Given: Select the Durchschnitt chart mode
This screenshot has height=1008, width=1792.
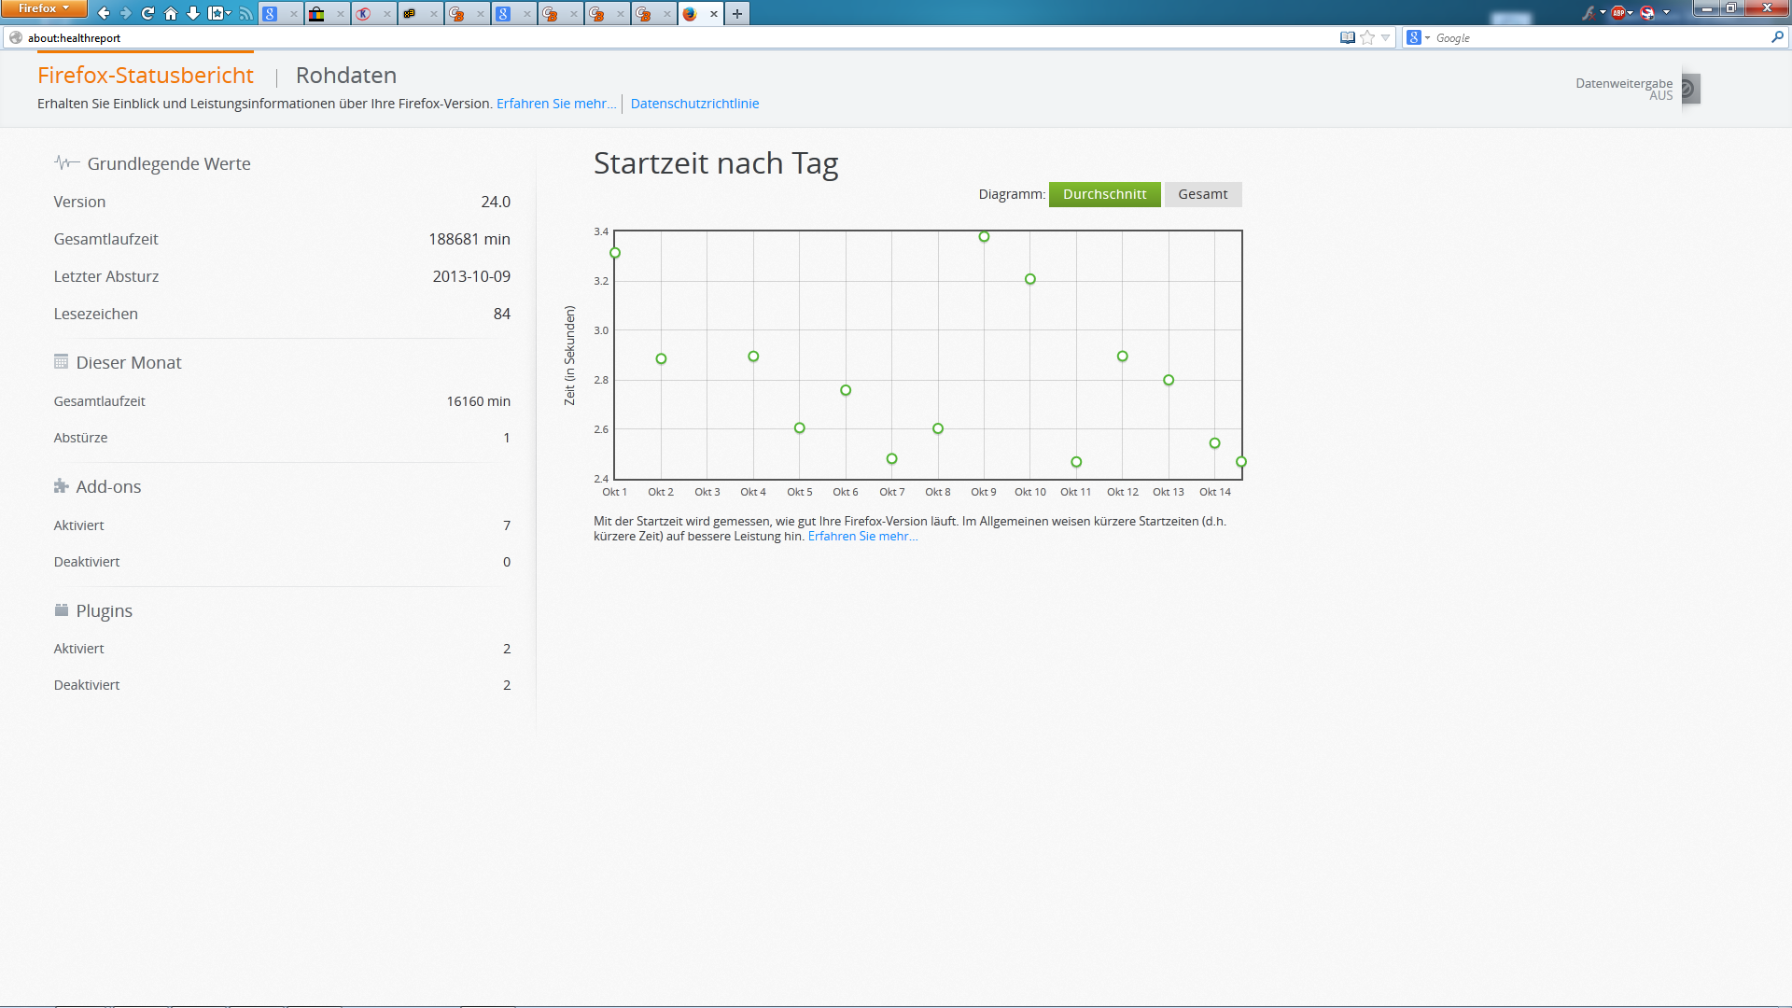Looking at the screenshot, I should point(1104,194).
